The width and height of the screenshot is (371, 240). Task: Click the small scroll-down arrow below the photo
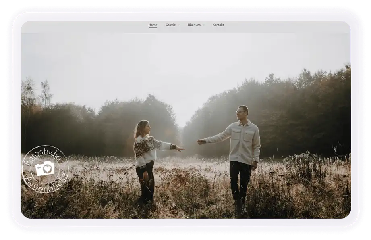pyautogui.click(x=187, y=217)
